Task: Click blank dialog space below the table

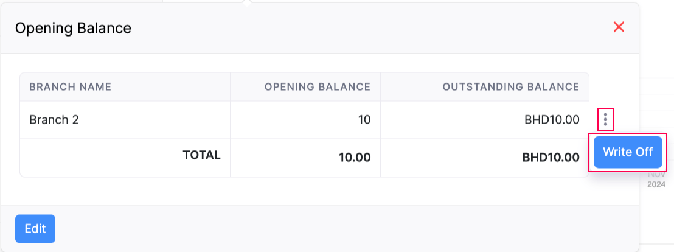Action: click(x=304, y=191)
